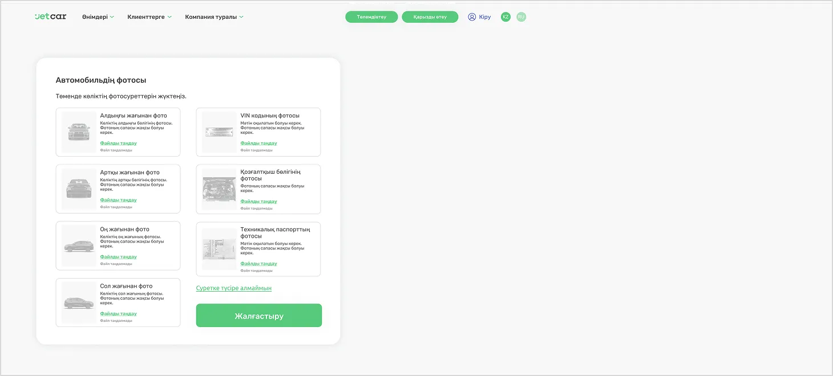Select the right side car image
The image size is (833, 376).
pyautogui.click(x=79, y=246)
